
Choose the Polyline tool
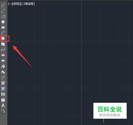pyautogui.click(x=3, y=16)
